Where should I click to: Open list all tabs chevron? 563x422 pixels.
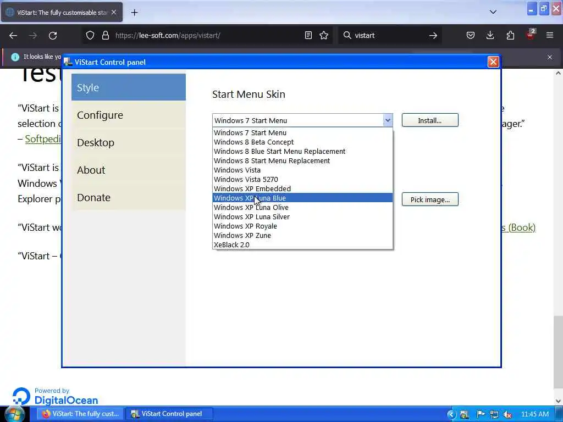493,12
